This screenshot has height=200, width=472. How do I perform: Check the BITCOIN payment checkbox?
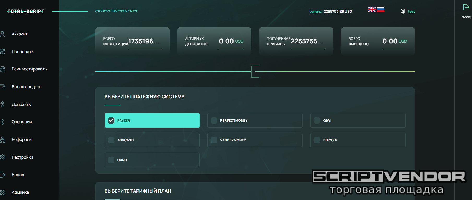pos(317,140)
